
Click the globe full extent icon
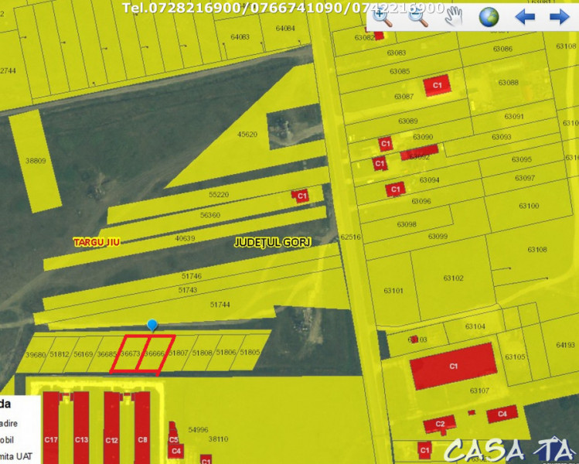489,17
